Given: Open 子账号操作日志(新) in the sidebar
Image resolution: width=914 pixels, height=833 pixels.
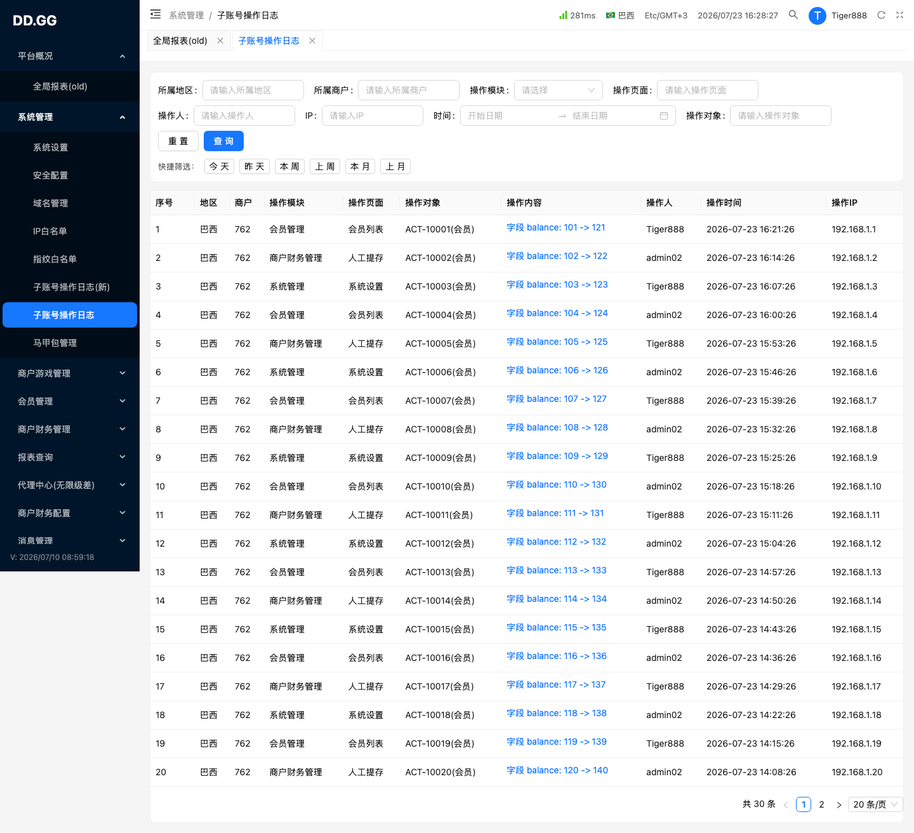Looking at the screenshot, I should point(70,287).
